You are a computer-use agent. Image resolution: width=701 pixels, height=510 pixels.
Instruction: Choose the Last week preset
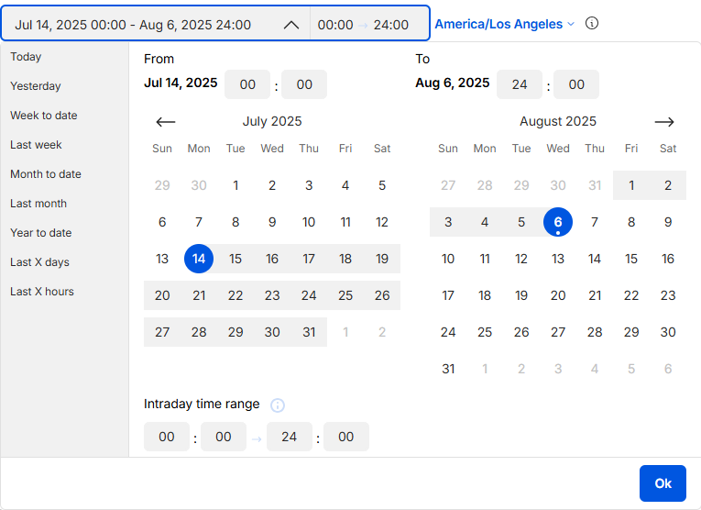click(x=34, y=145)
